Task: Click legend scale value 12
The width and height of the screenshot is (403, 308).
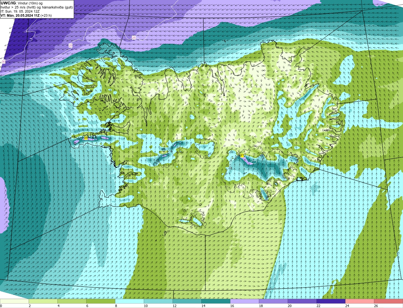Action: click(174, 306)
